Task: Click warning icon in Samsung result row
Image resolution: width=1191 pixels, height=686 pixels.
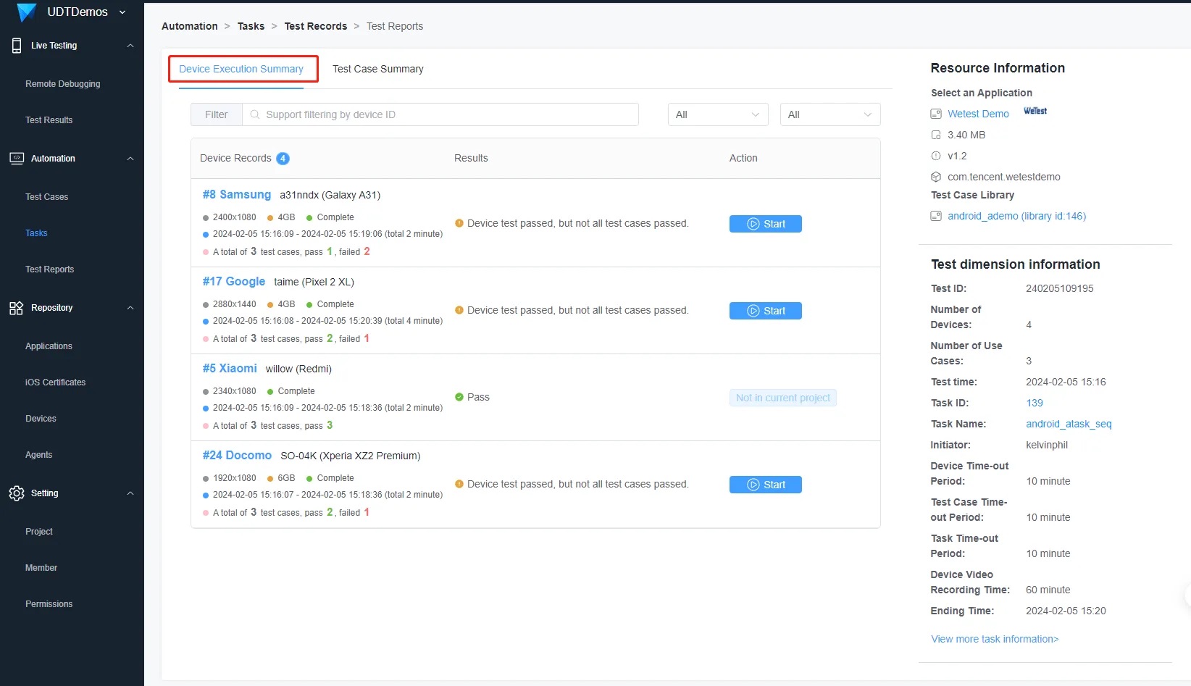Action: (x=459, y=223)
